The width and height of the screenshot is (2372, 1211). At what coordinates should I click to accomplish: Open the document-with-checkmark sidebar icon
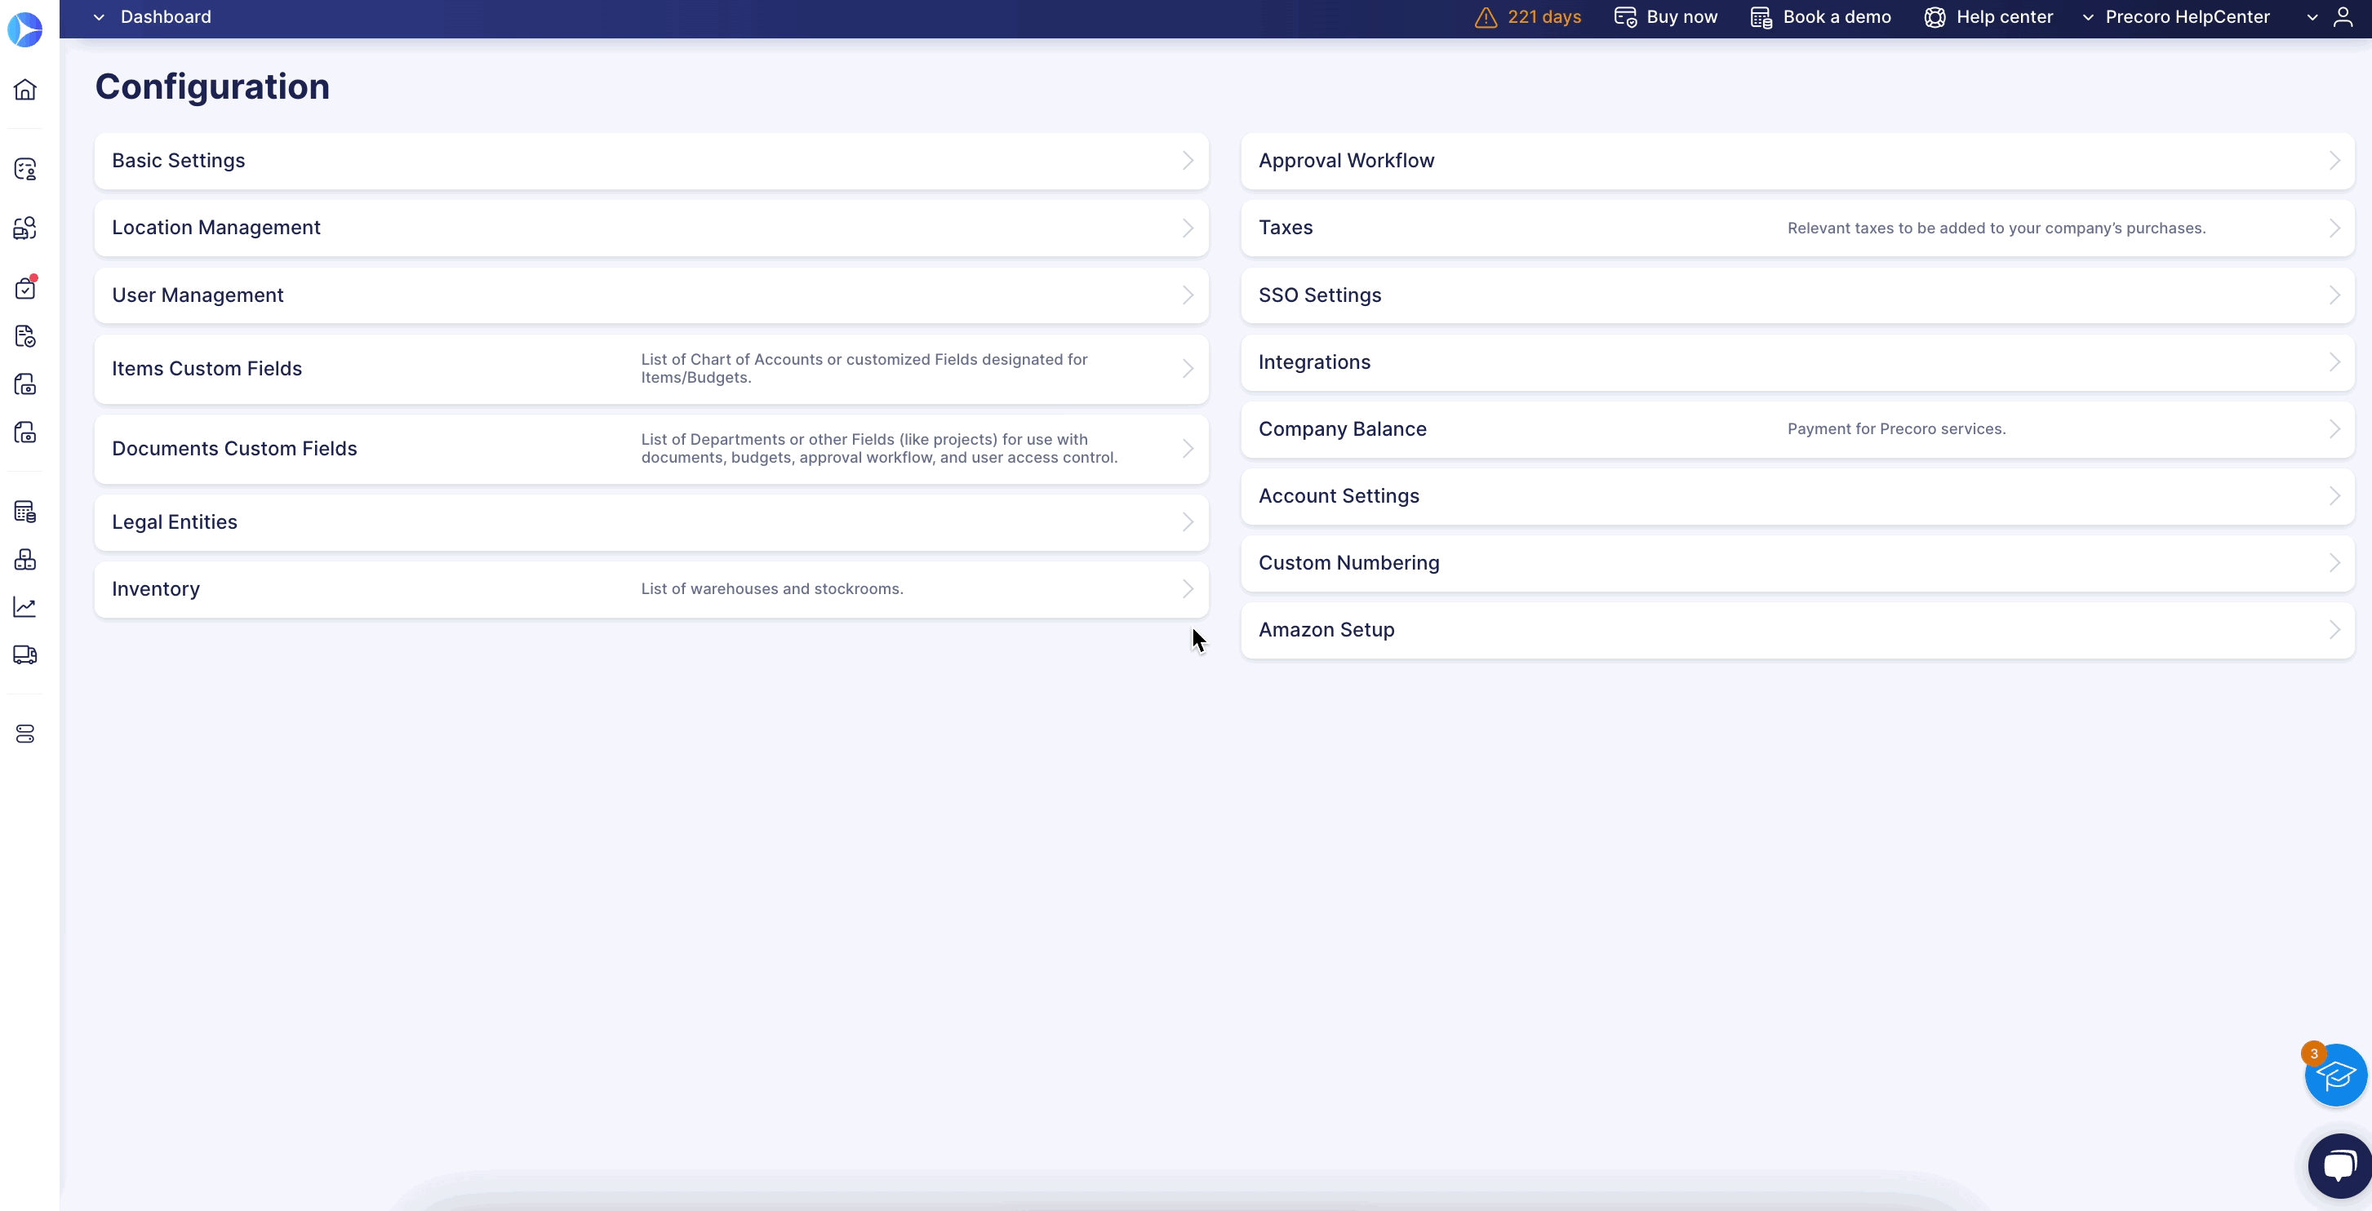point(24,336)
